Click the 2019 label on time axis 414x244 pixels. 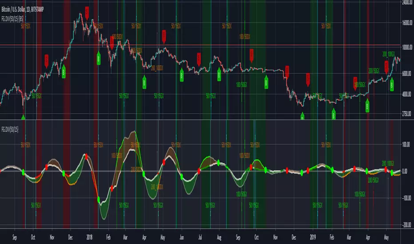click(x=313, y=237)
